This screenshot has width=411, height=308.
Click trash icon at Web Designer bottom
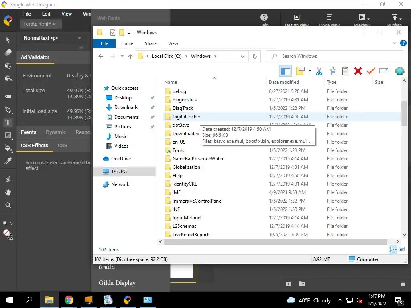tap(403, 284)
